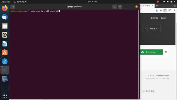Click the '4,540 TB' text
Viewport: 177px width, 100px height.
click(x=149, y=91)
